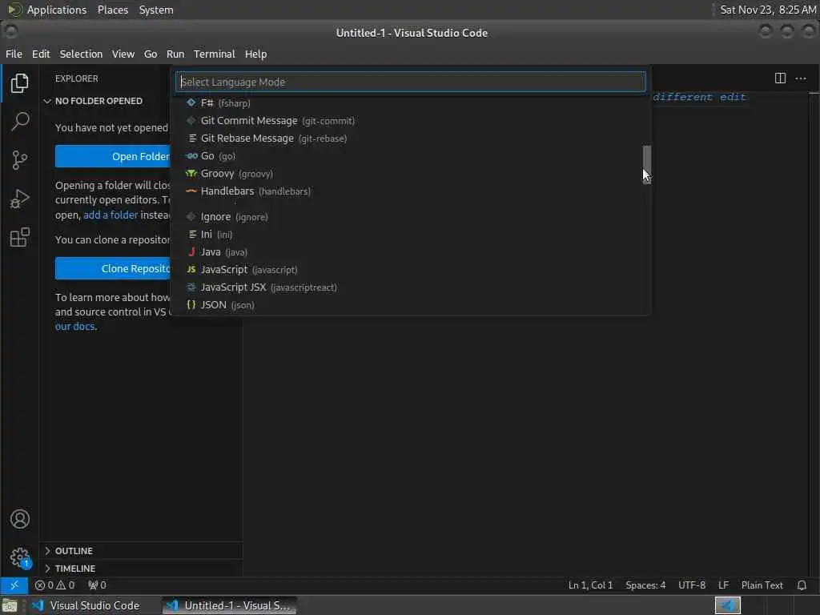
Task: Choose the Groovy language mode
Action: point(411,174)
